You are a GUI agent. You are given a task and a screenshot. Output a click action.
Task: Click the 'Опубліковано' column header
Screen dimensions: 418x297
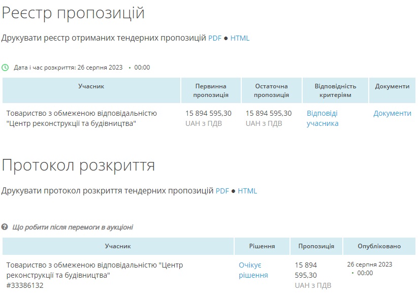point(379,246)
